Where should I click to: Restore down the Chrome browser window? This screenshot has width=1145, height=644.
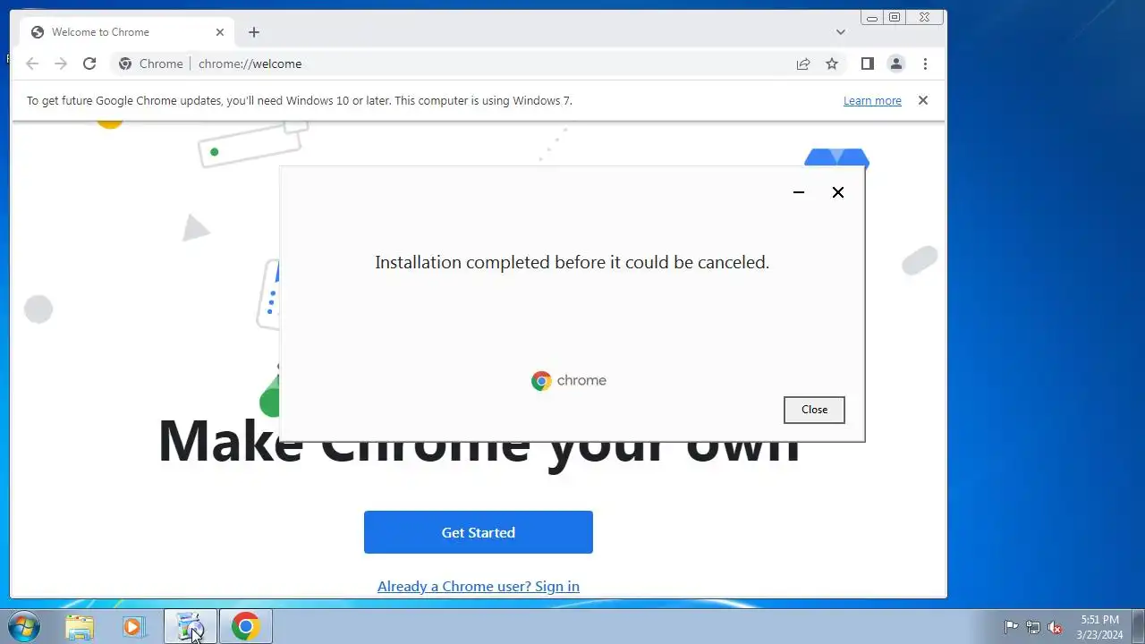[x=894, y=18]
